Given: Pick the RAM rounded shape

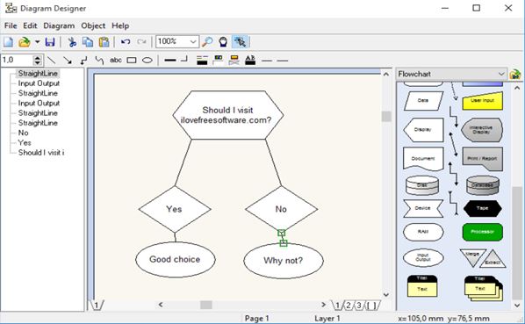Looking at the screenshot, I should 423,232.
